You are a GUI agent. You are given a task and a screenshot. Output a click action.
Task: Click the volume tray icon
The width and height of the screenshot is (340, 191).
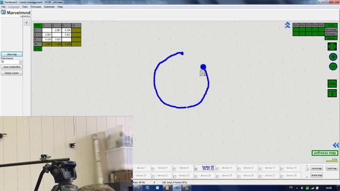302,188
